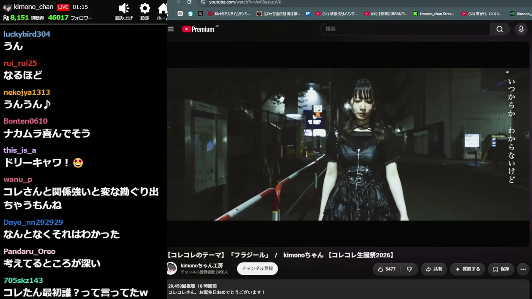Click chat message ドリーキャワ！
Screen dimensions: 532x299
[43, 162]
